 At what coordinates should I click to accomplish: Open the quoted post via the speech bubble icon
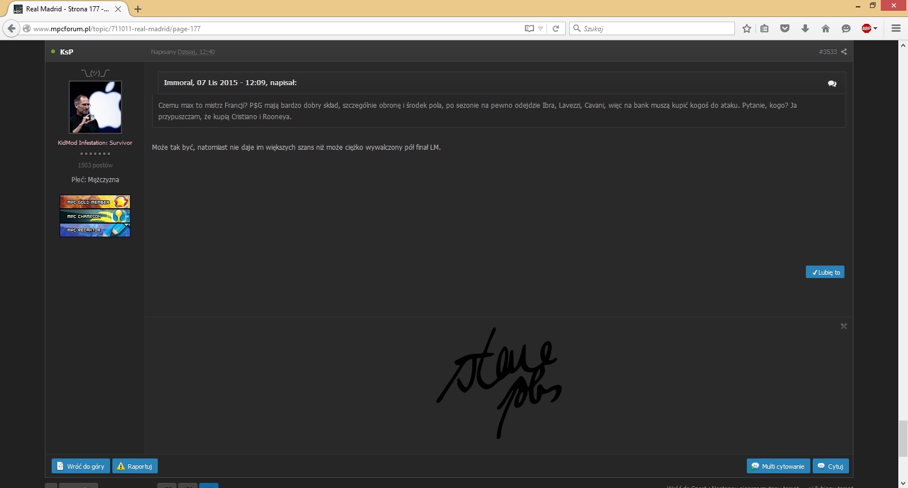tap(832, 83)
